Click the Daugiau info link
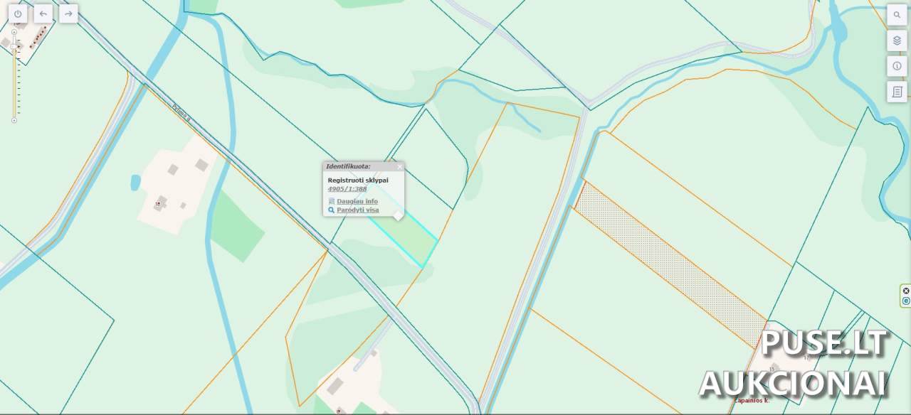This screenshot has width=911, height=415. [x=357, y=201]
